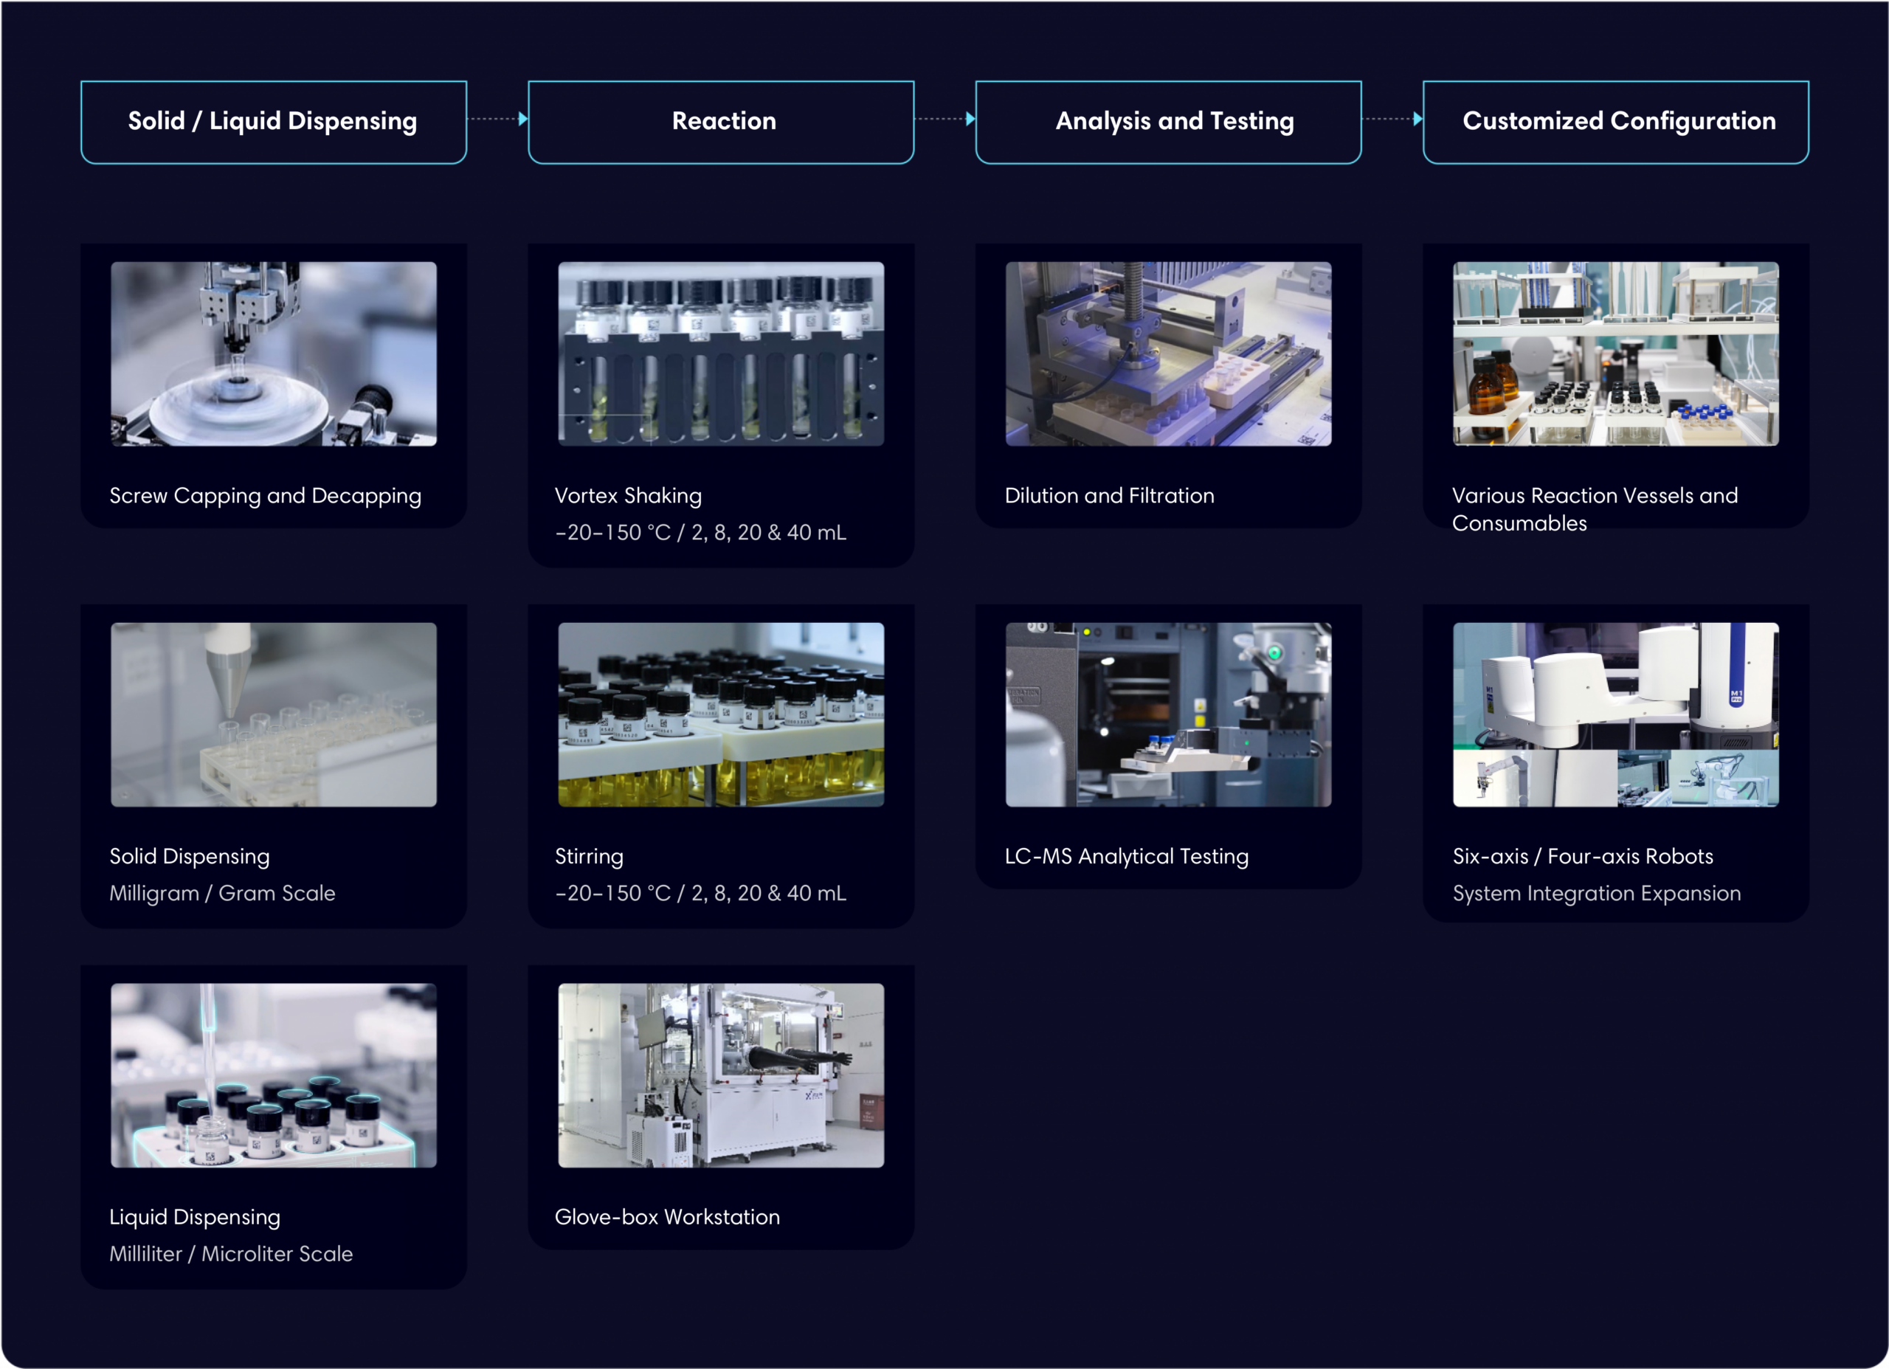Open the Liquid Dispensing pipette thumbnail
Viewport: 1889px width, 1369px height.
click(273, 1075)
